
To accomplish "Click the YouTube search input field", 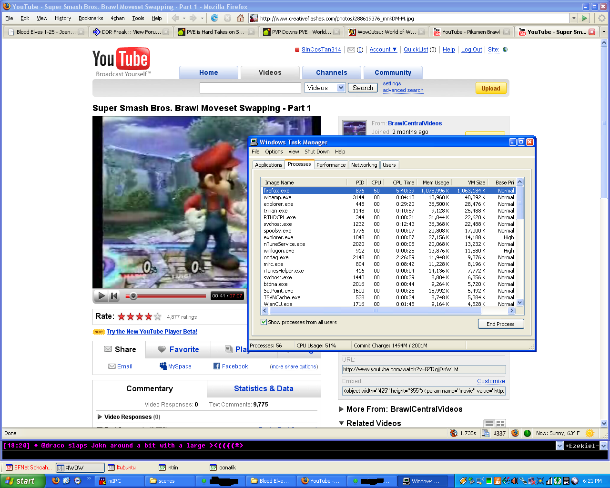I will click(250, 88).
